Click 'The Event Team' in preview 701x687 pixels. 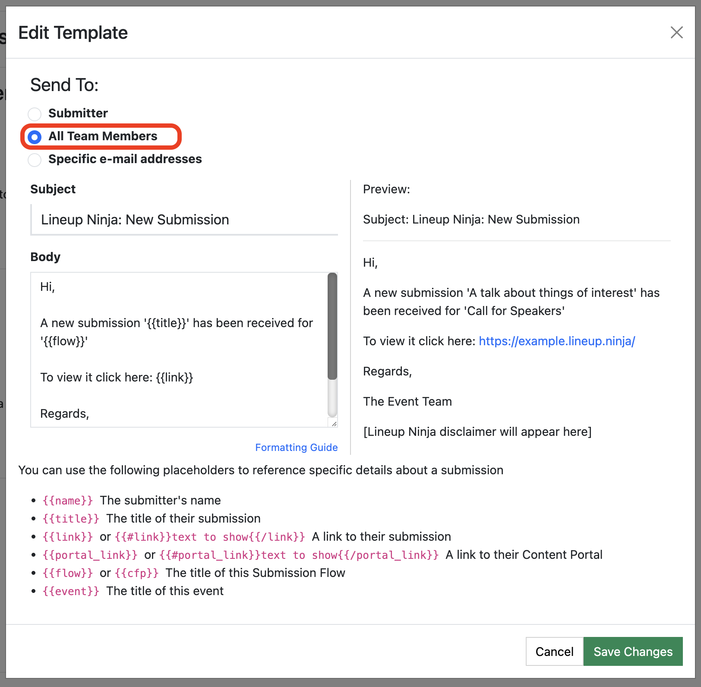[407, 401]
